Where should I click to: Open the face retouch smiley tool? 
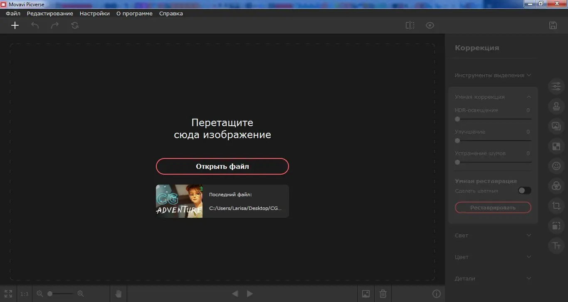pyautogui.click(x=556, y=166)
